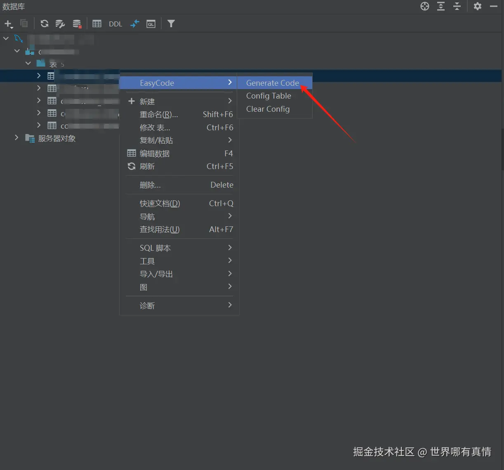Select 查找用法(U) menu entry
504x470 pixels.
coord(179,229)
